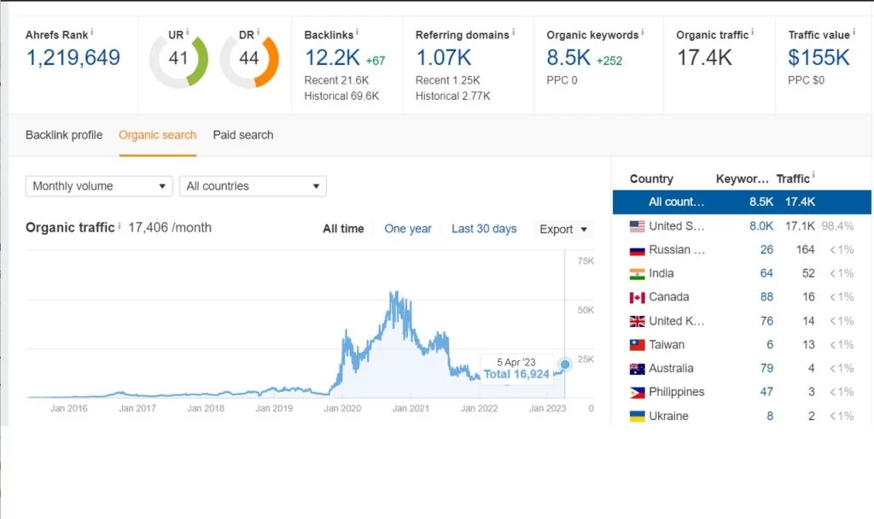Open Russian Federation keywords count 26
The height and width of the screenshot is (519, 874).
766,250
